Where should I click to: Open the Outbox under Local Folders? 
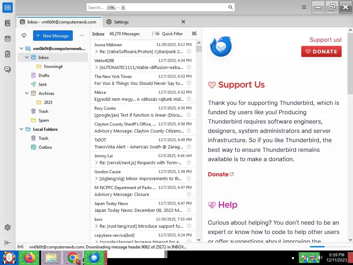(53, 147)
